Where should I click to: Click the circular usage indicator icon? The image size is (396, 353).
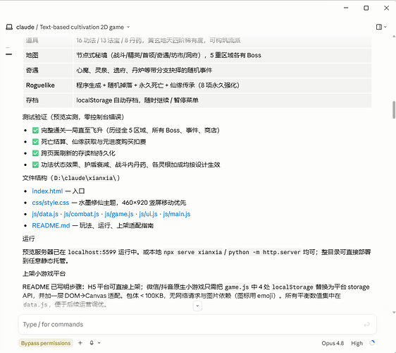[x=372, y=343]
